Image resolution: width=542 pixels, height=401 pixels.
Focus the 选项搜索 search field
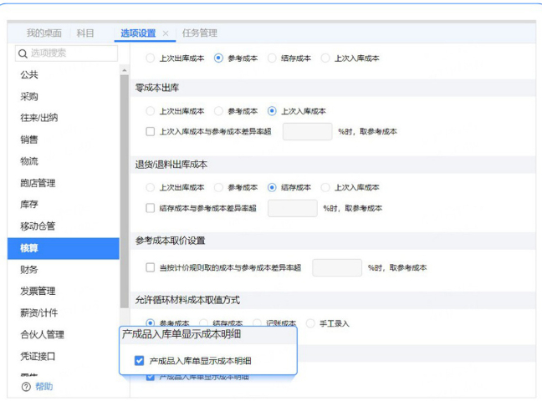click(x=66, y=53)
